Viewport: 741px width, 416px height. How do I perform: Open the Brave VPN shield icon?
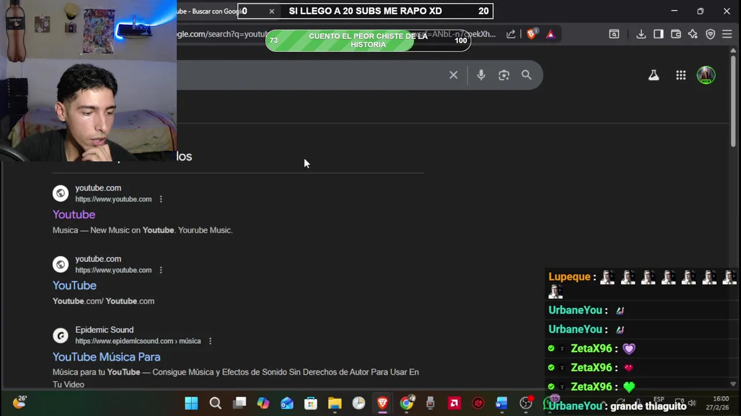coord(710,34)
